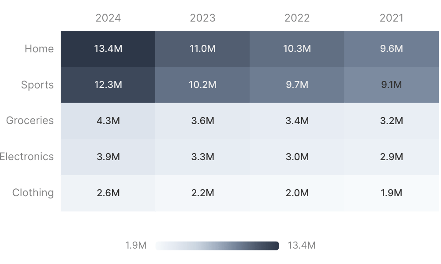The width and height of the screenshot is (441, 264).
Task: Click the 3.9M Electronics 2024 cell
Action: 108,157
